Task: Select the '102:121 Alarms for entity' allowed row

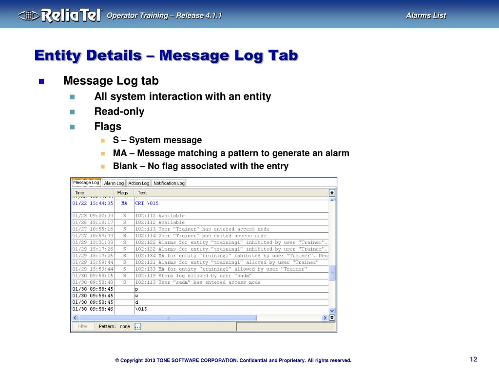Action: pos(200,262)
